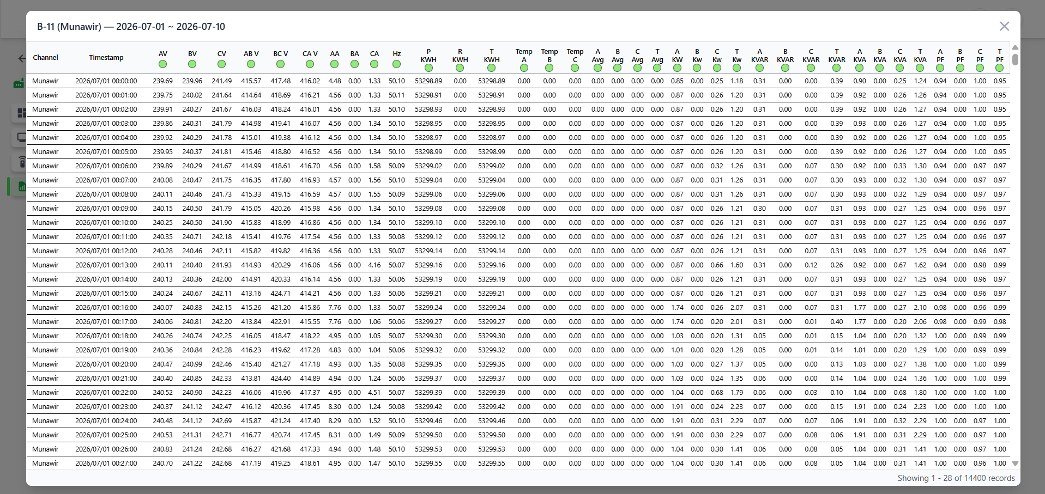
Task: Toggle the T Avg column indicator
Action: point(657,68)
